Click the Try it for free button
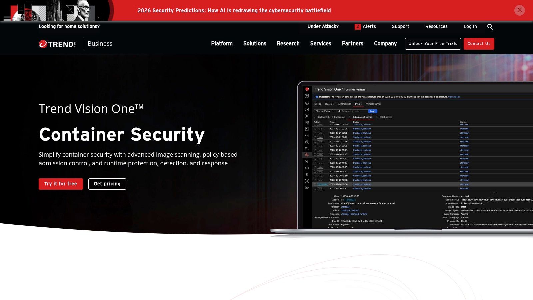533x300 pixels. pos(61,184)
